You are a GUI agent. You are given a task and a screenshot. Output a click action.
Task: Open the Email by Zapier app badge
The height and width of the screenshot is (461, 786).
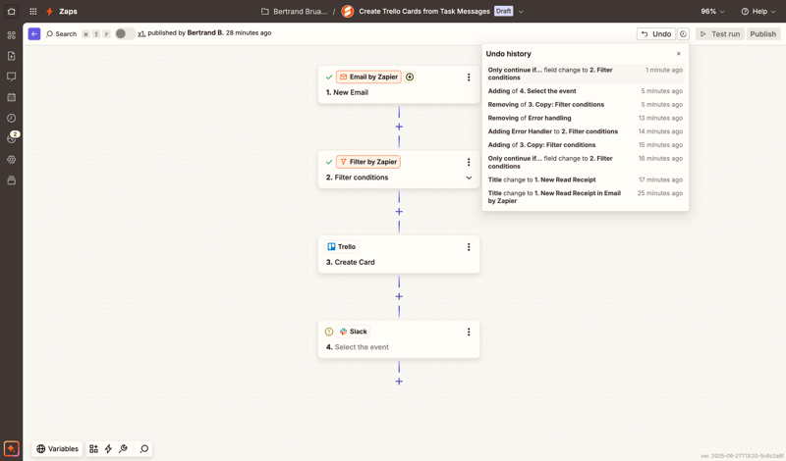[368, 77]
